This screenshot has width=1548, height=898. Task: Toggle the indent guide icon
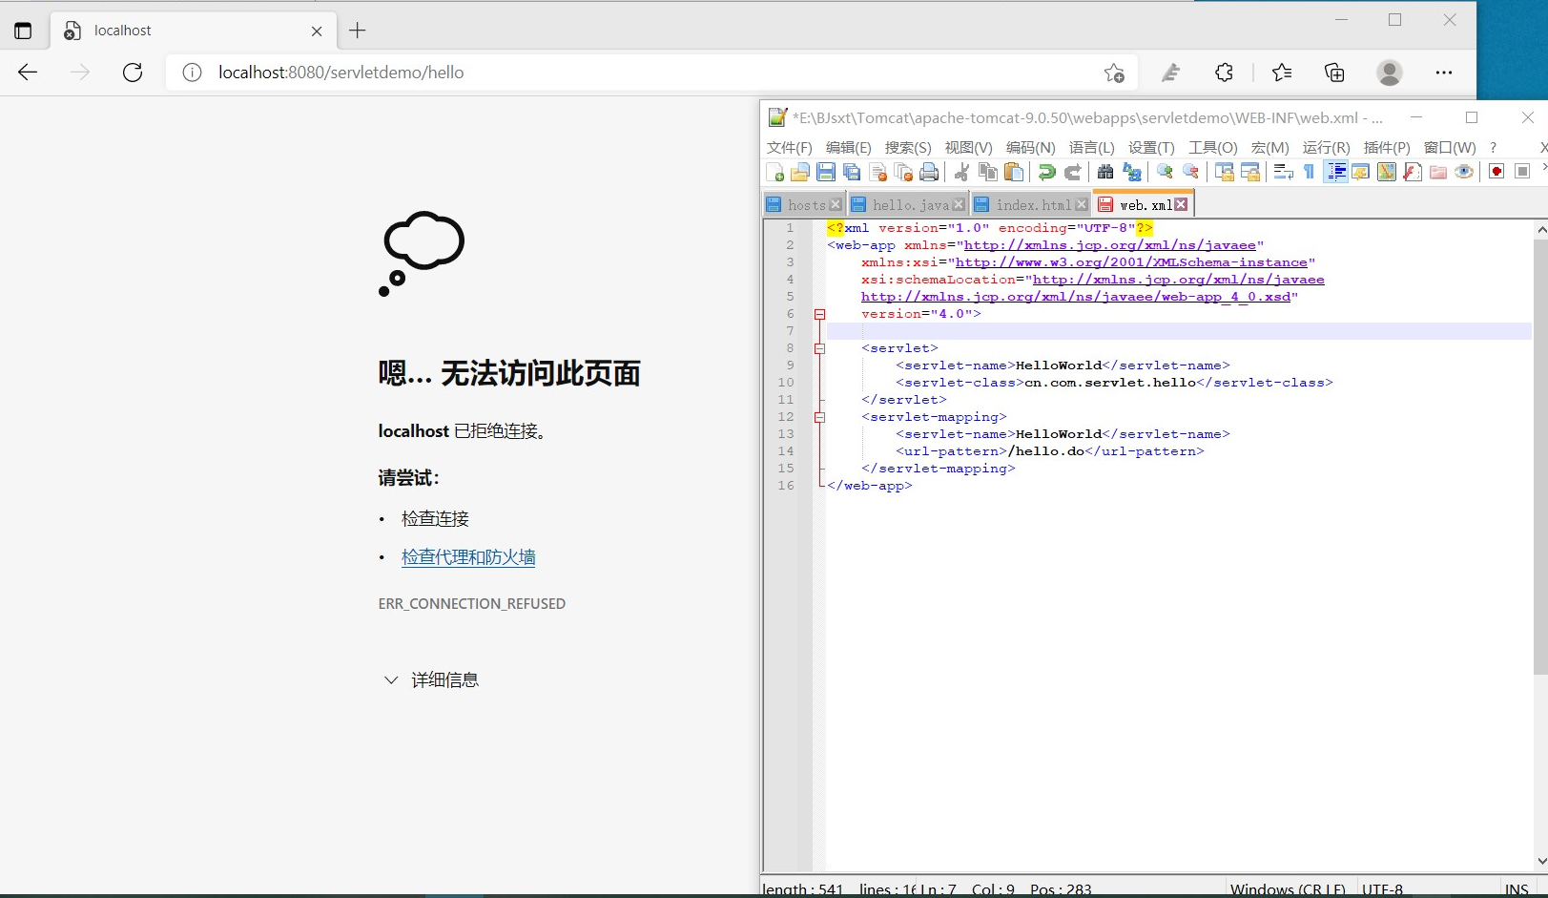coord(1335,172)
